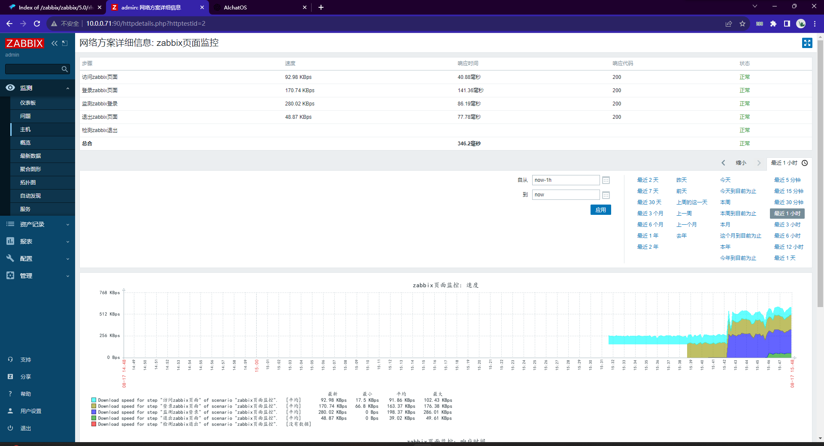Click the user settings person icon
Screen dimensions: 824x446
tap(10, 411)
